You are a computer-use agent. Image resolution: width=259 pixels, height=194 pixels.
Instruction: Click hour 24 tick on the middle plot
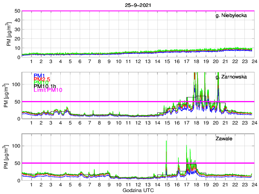tap(254, 123)
